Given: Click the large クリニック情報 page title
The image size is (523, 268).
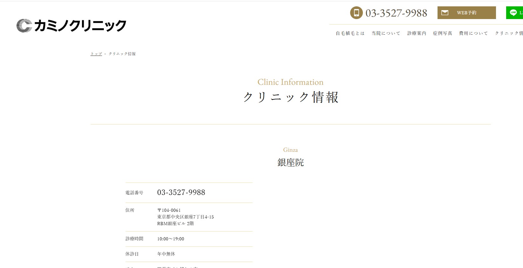Looking at the screenshot, I should coord(290,97).
